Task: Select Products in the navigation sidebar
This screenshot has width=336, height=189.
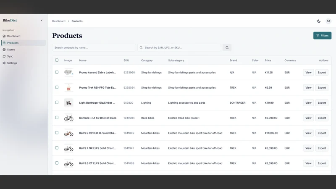Action: point(23,43)
